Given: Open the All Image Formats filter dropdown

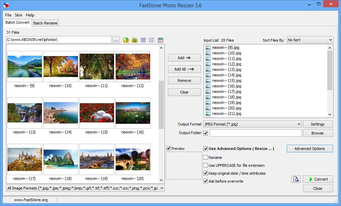Looking at the screenshot, I should 86,188.
